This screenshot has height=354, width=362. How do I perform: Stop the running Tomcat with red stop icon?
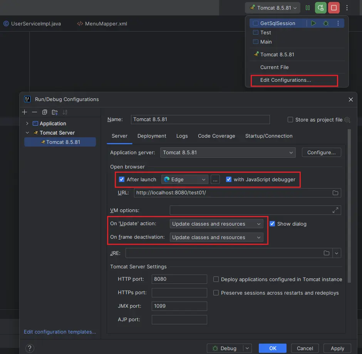tap(334, 8)
